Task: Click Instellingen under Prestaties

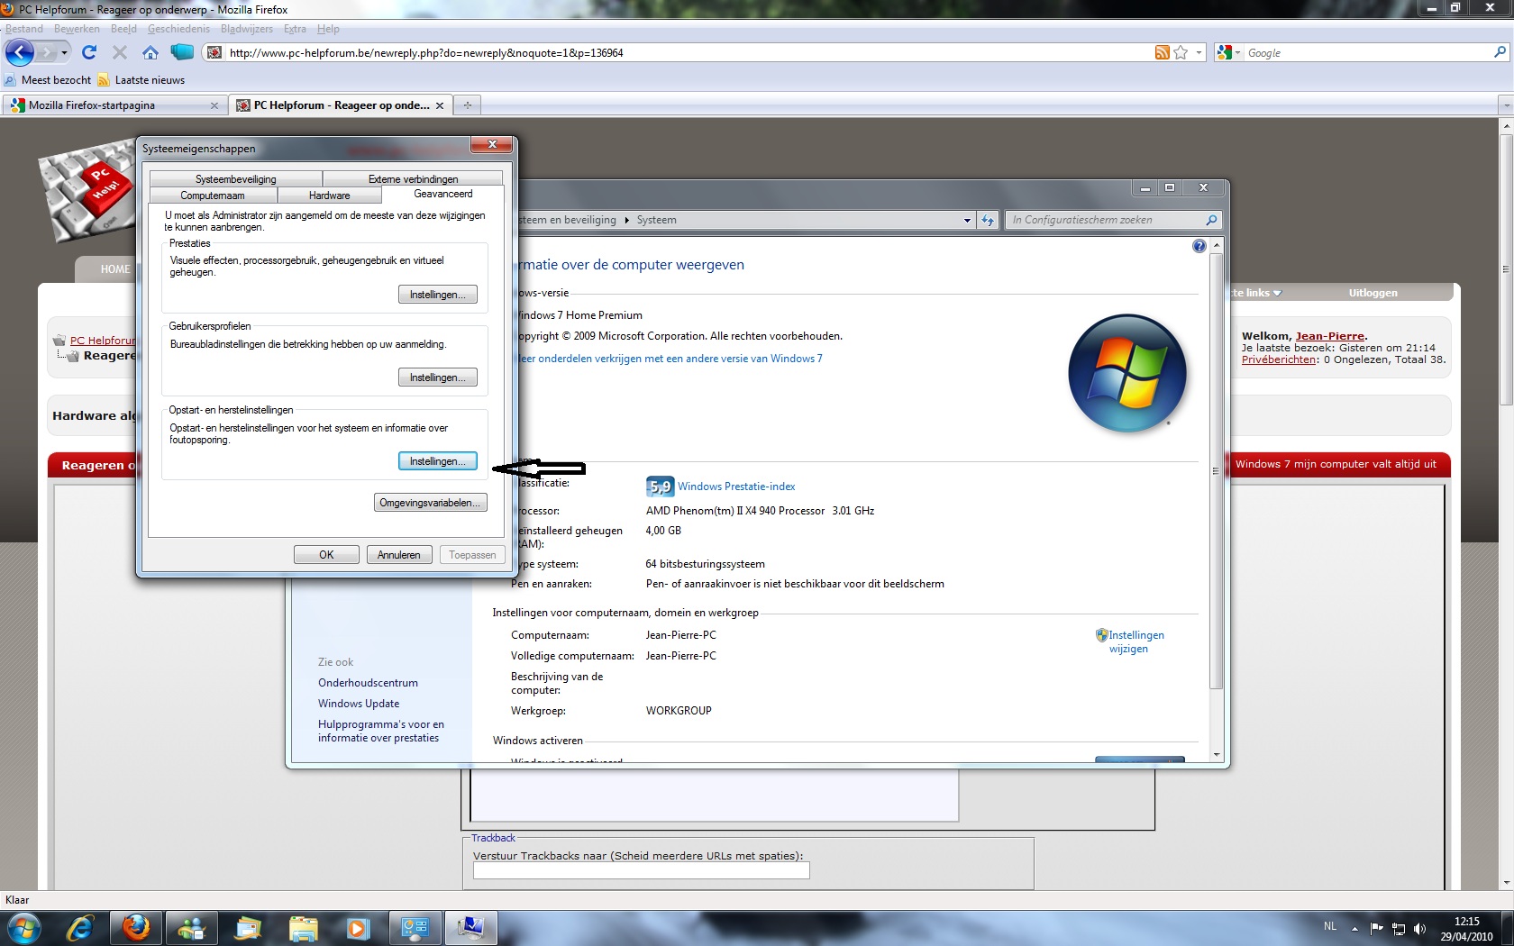Action: click(x=437, y=295)
